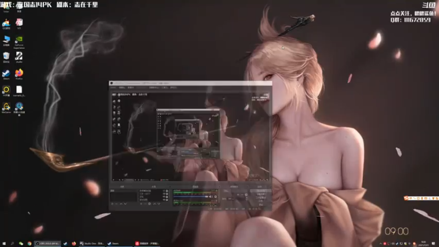This screenshot has width=439, height=247.
Task: Toggle visibility eye of bottom OBS source
Action: 164,200
